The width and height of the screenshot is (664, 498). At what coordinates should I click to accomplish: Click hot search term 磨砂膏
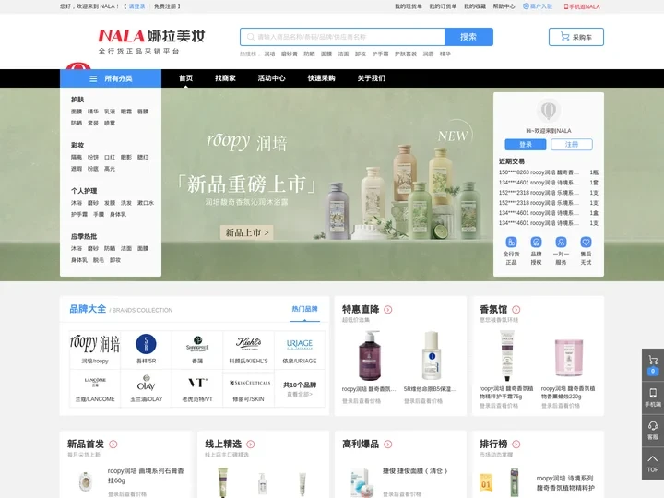290,53
